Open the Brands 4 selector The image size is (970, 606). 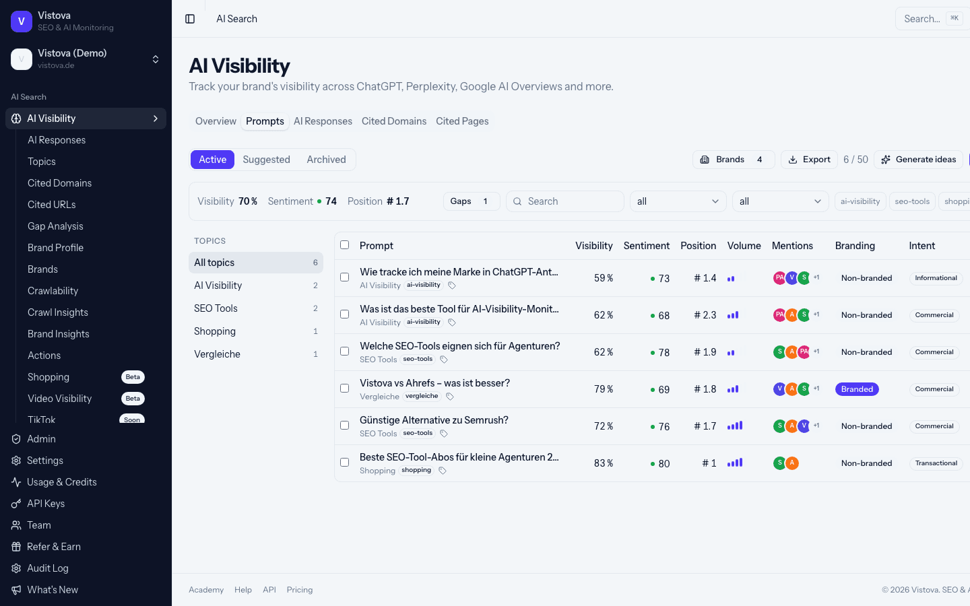click(x=734, y=160)
